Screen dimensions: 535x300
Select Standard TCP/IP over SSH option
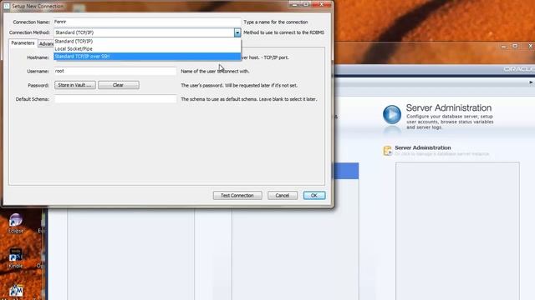pos(147,57)
